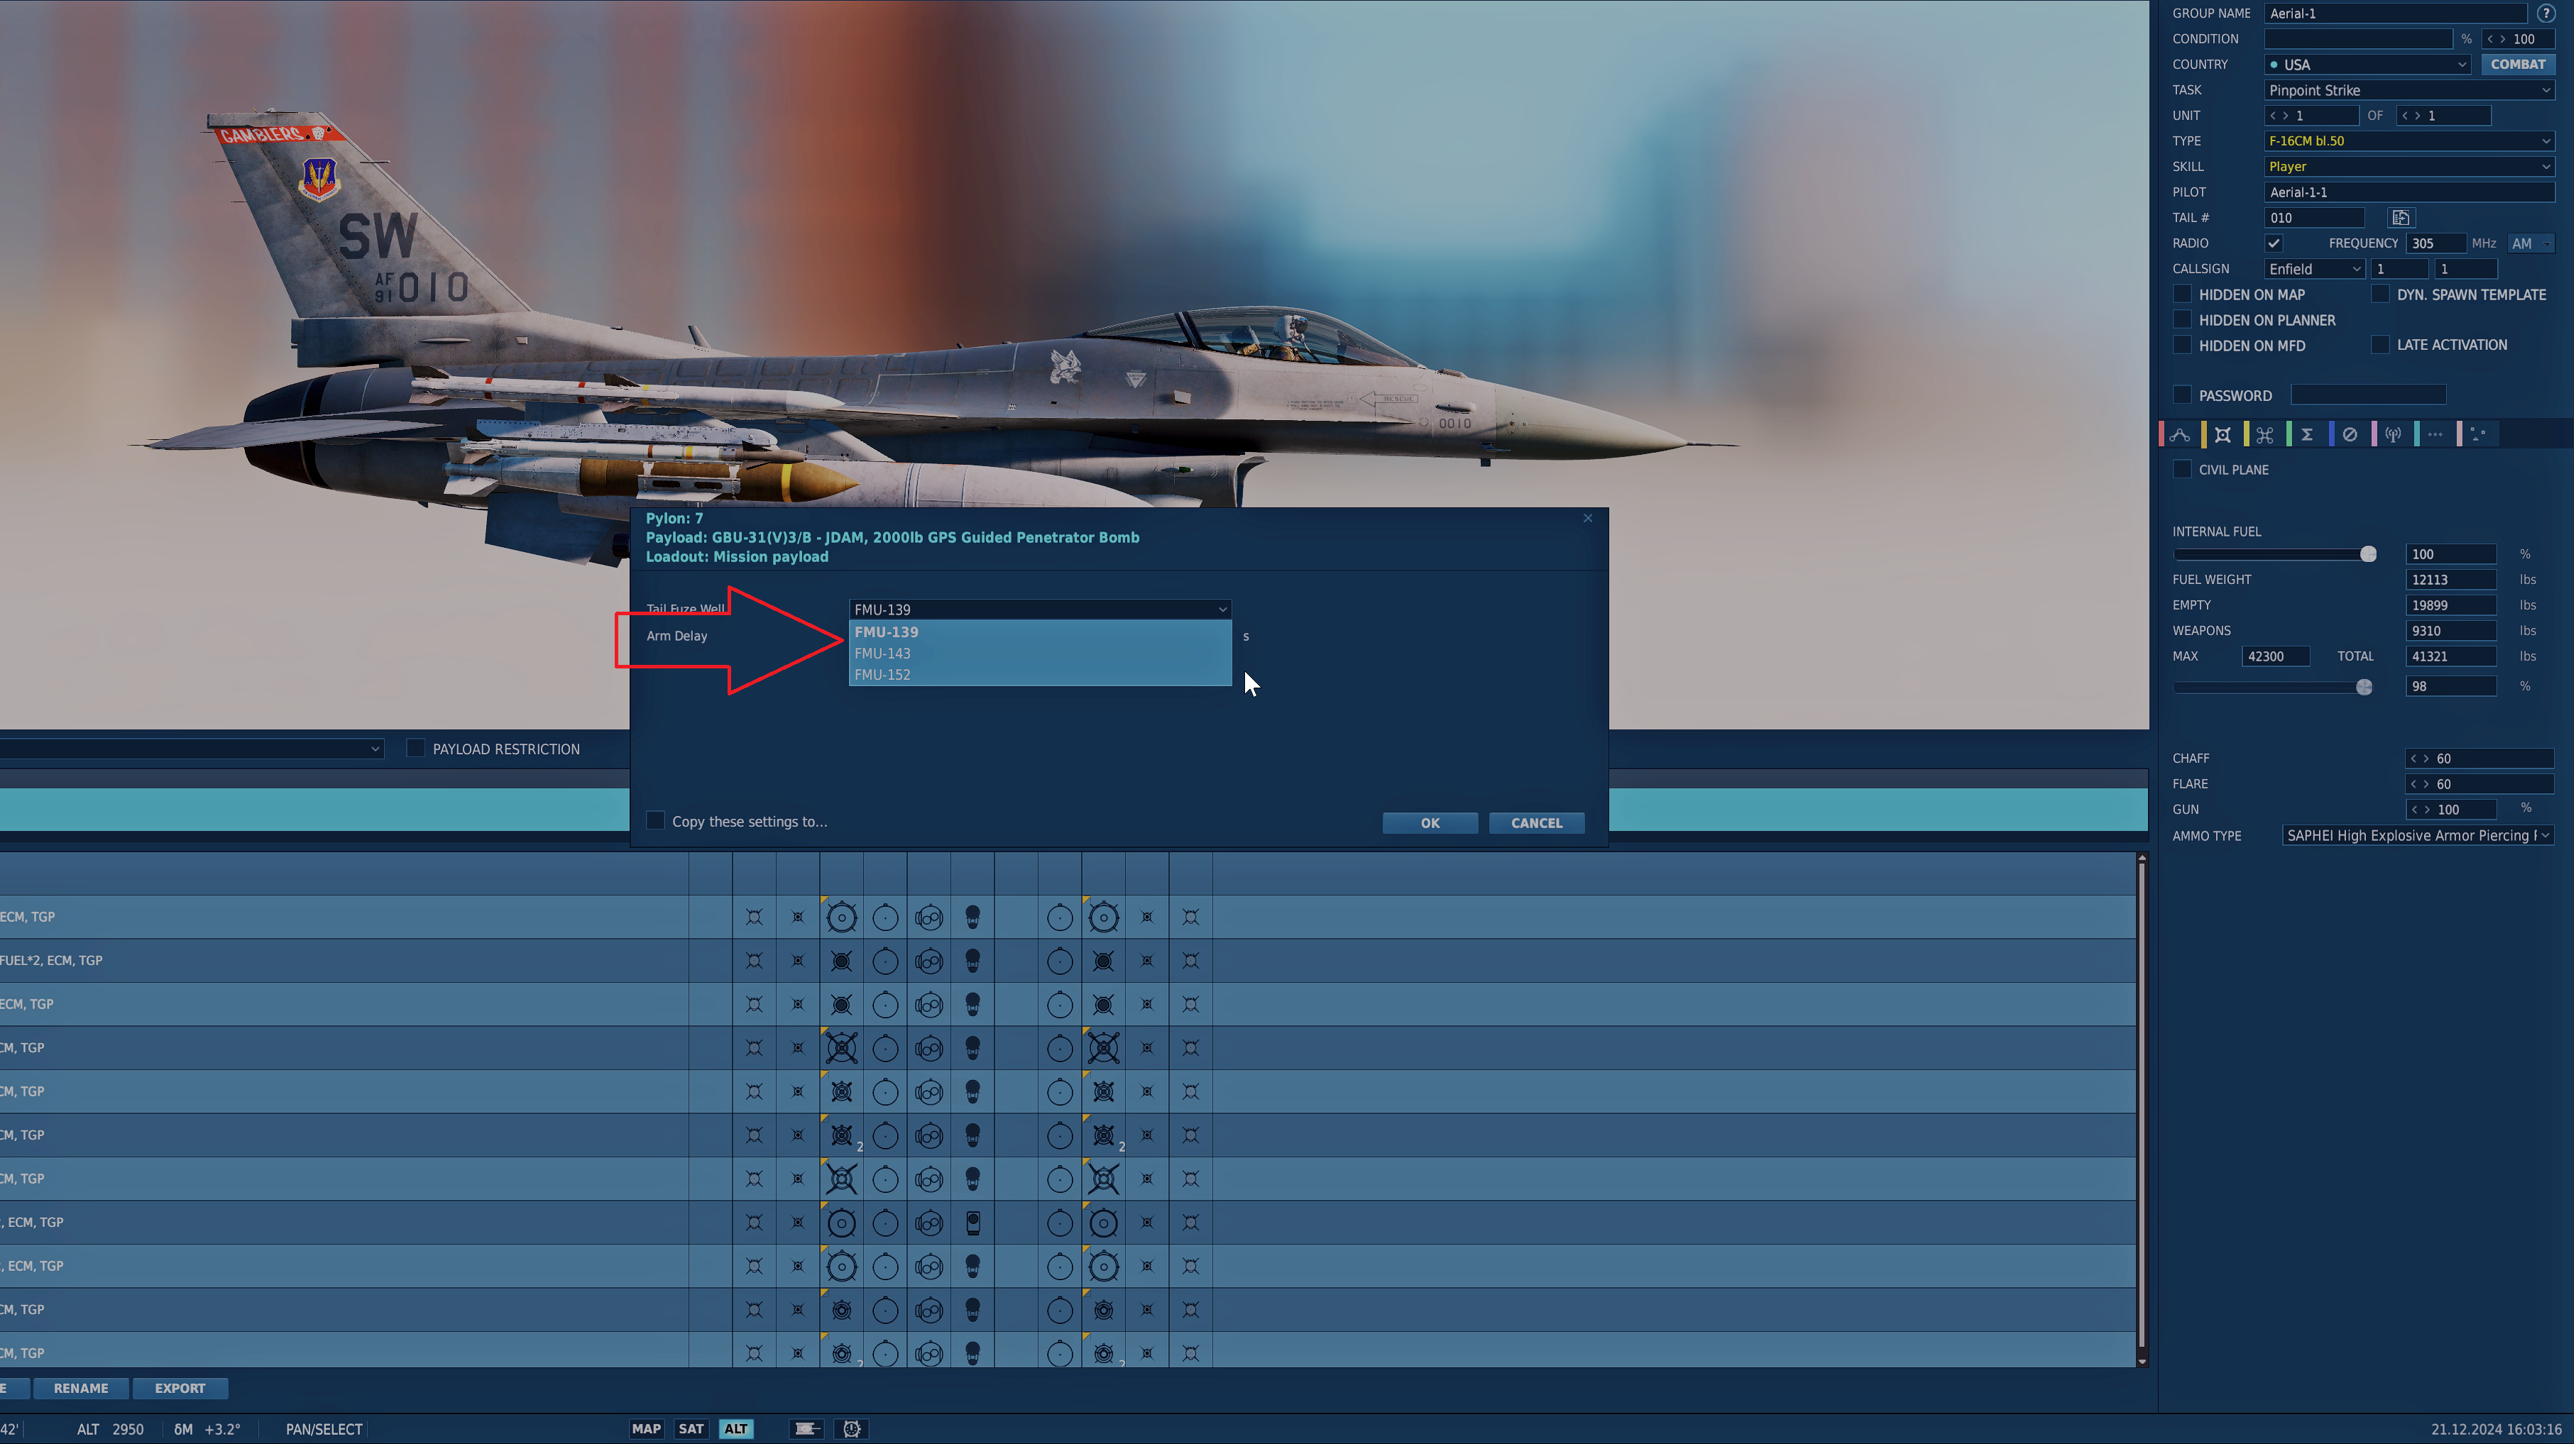2576x1444 pixels.
Task: Open the Triggered Actions four-node icon
Action: coord(2265,435)
